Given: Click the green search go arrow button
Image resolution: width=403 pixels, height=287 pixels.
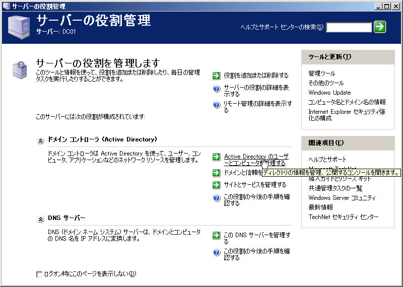Looking at the screenshot, I should [380, 27].
